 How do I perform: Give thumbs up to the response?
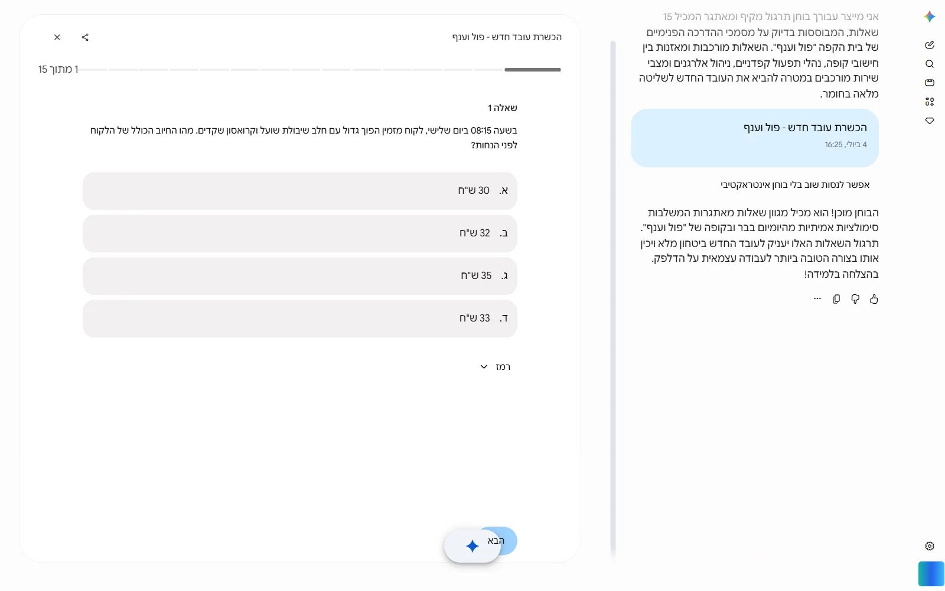874,299
